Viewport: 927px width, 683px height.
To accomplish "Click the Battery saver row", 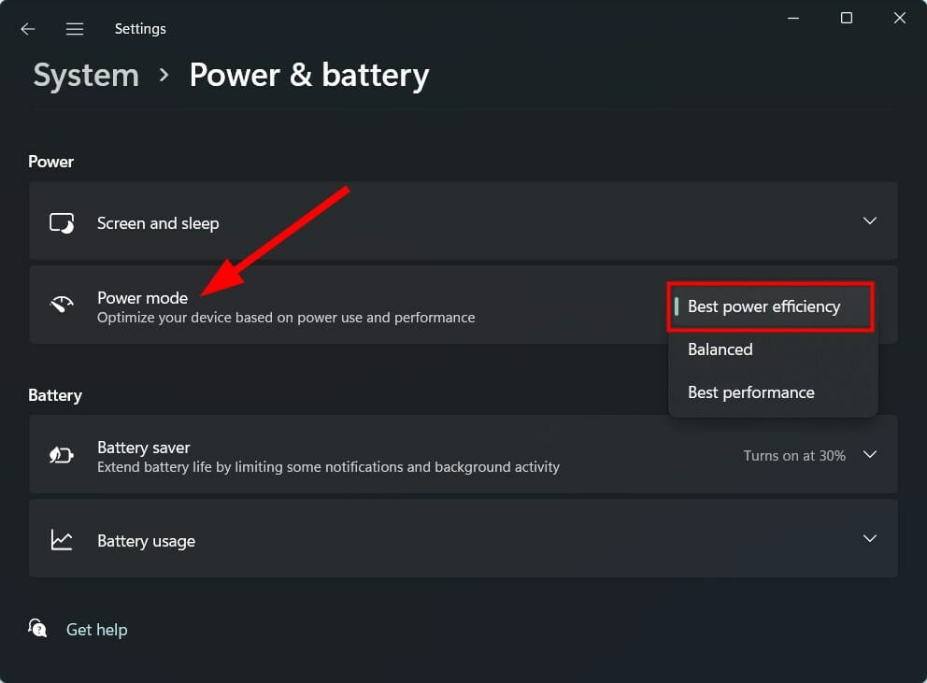I will pyautogui.click(x=374, y=455).
